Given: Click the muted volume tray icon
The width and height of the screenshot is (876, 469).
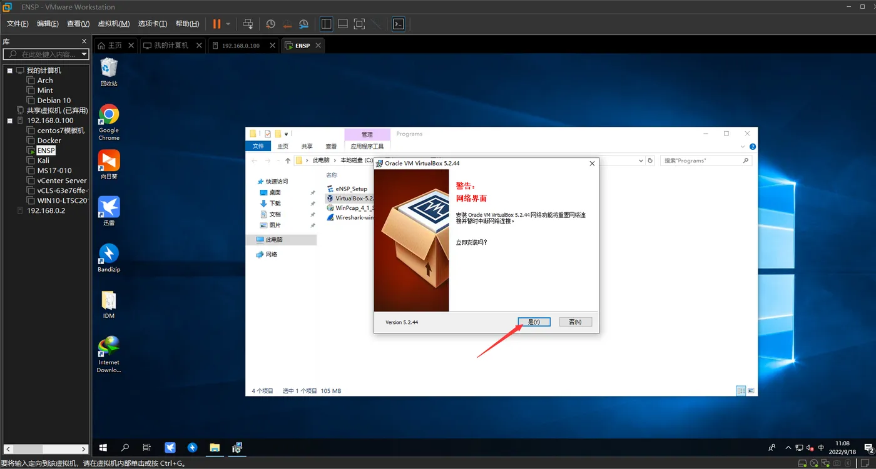Looking at the screenshot, I should tap(810, 448).
